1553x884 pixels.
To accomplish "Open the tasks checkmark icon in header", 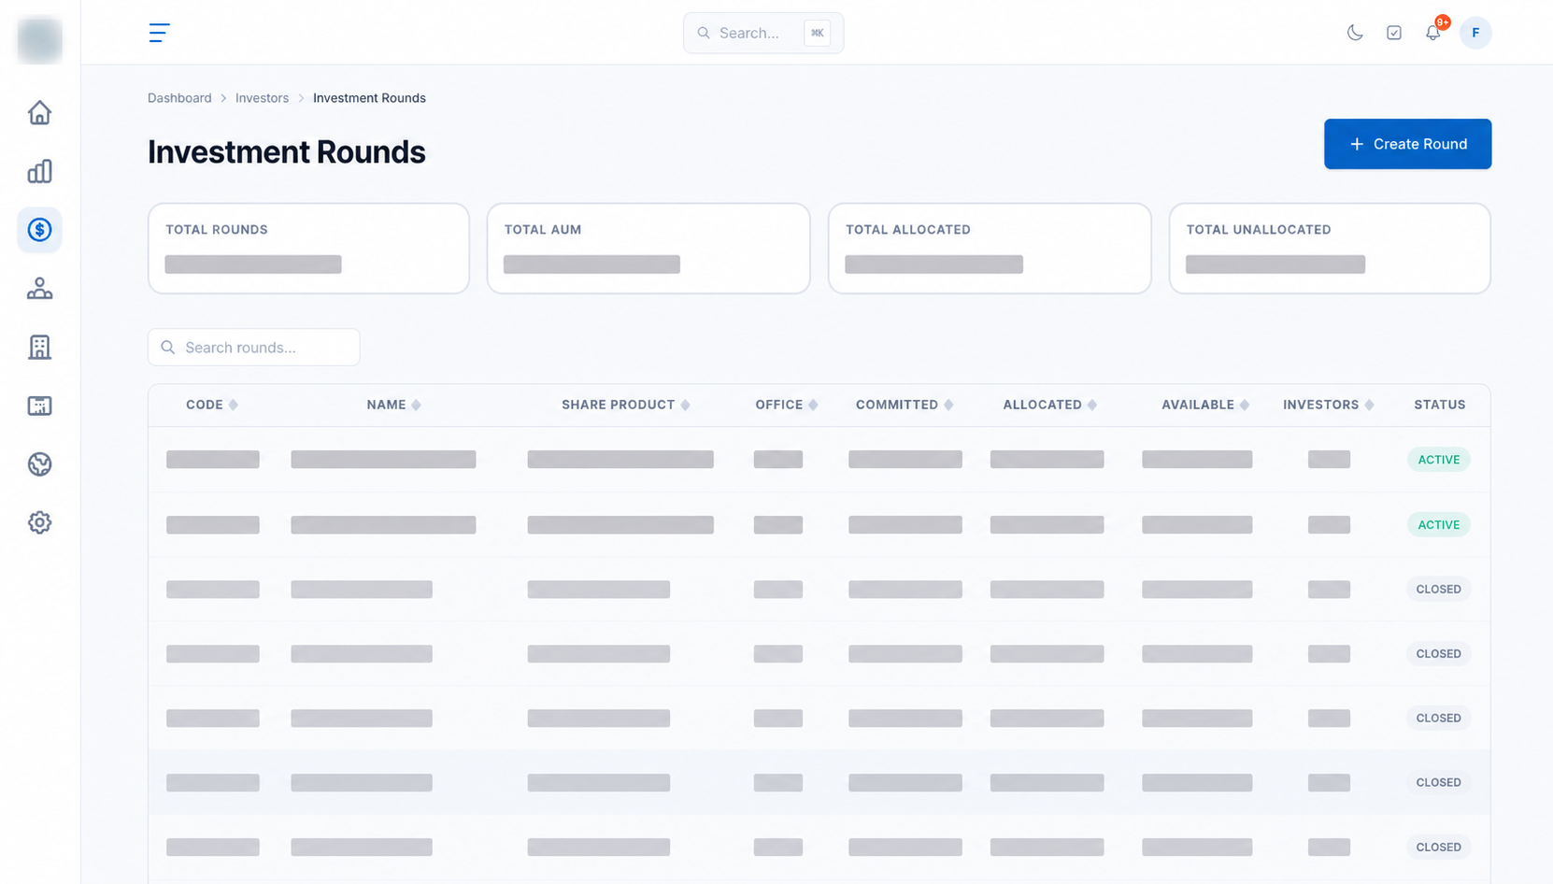I will (1394, 33).
